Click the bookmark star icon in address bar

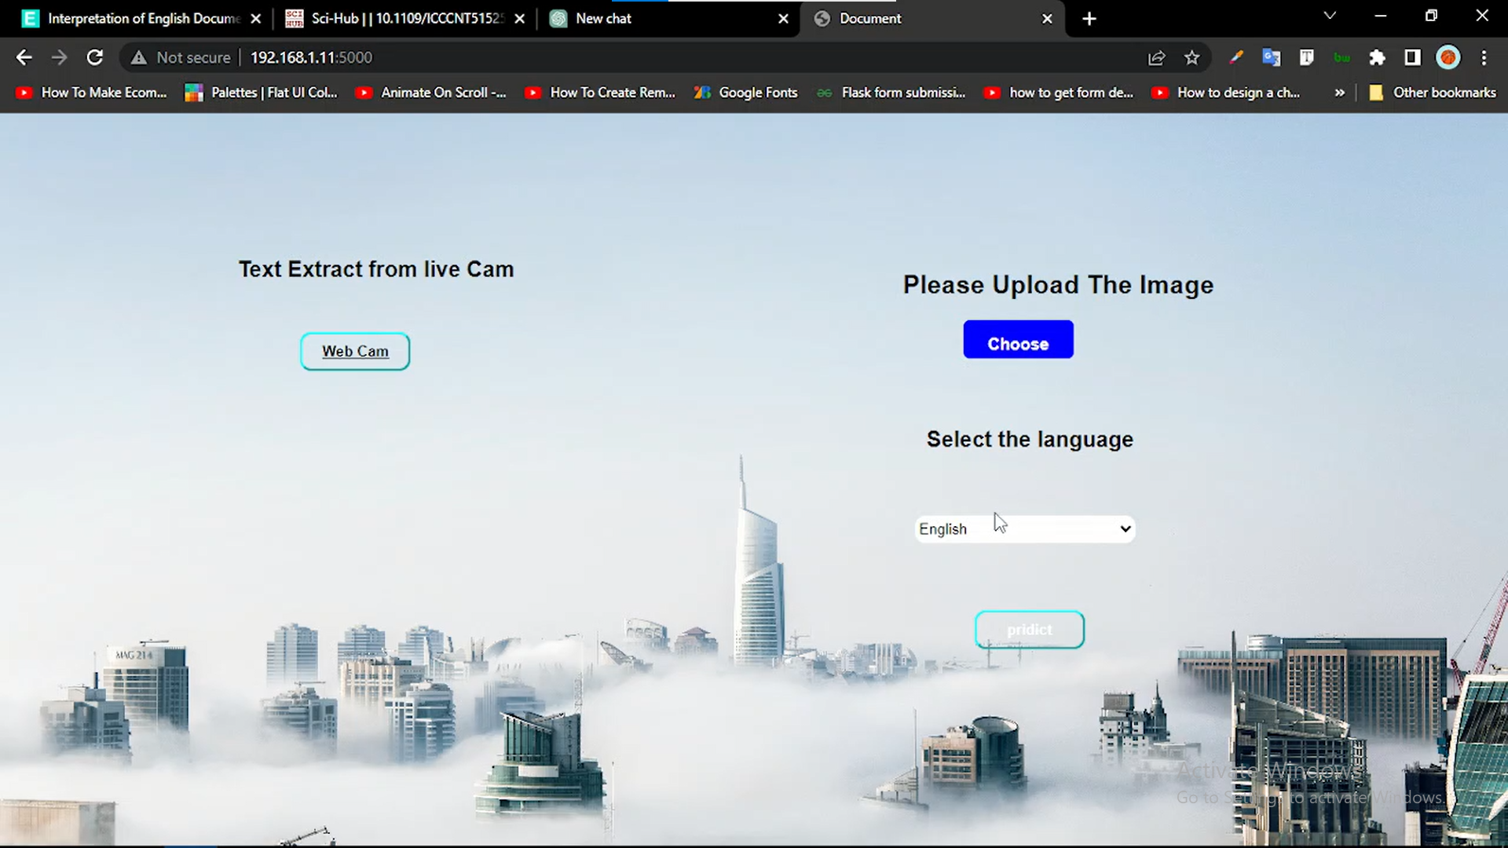tap(1192, 57)
